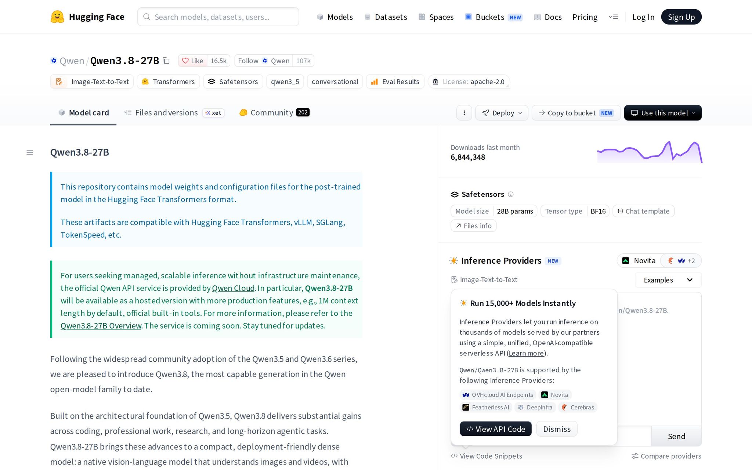Click Copy to bucket button

click(576, 113)
